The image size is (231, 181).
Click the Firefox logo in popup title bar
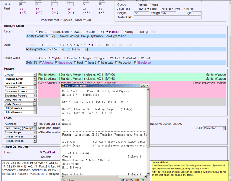pos(63,86)
